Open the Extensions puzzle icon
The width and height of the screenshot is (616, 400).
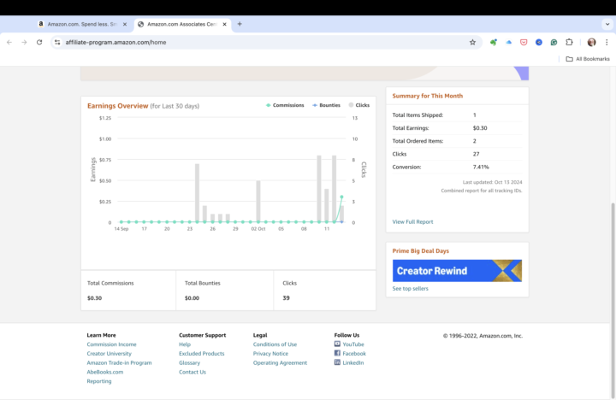569,43
